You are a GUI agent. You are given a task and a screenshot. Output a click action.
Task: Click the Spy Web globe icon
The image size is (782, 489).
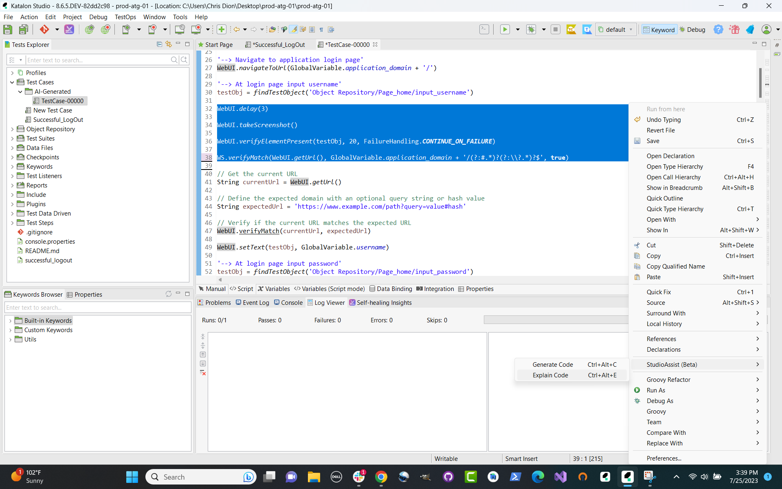[90, 29]
